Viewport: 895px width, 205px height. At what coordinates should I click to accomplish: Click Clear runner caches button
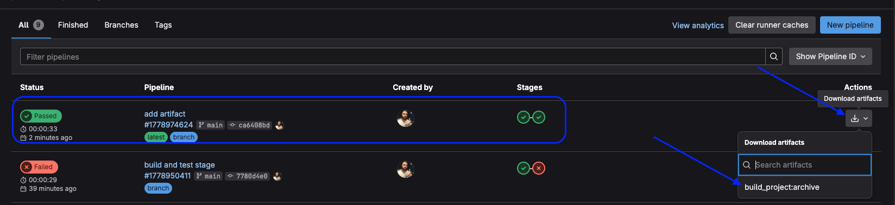[772, 25]
